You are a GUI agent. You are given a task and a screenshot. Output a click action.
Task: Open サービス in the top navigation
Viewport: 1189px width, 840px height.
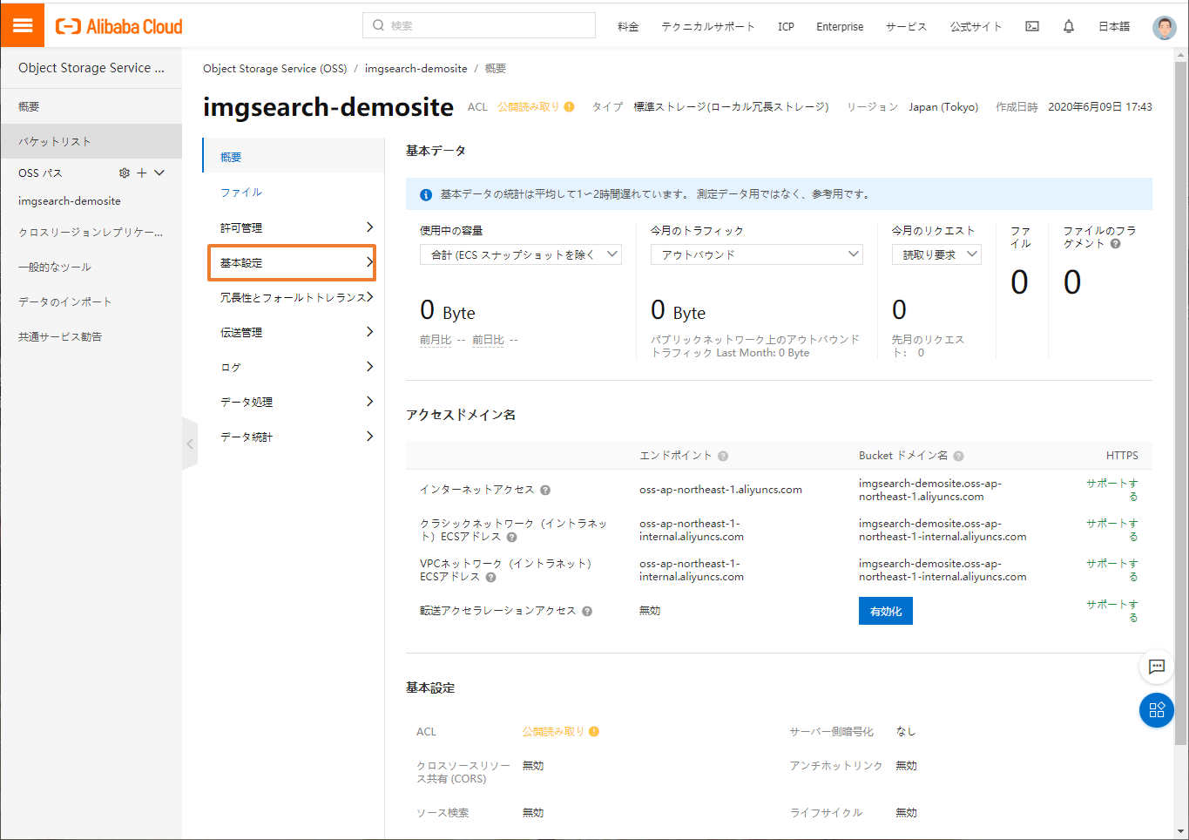click(907, 26)
